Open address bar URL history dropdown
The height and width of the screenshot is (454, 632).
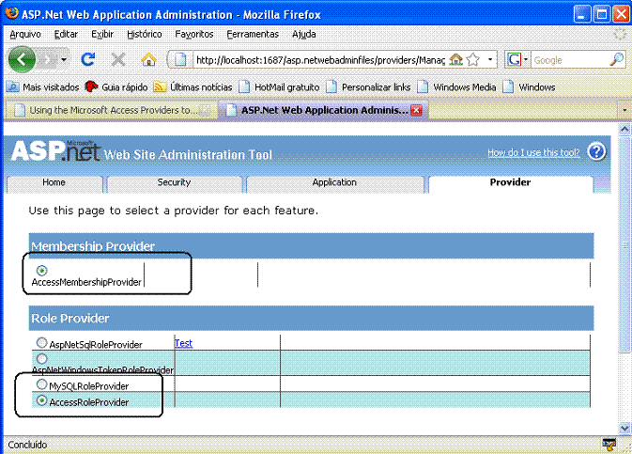point(490,60)
